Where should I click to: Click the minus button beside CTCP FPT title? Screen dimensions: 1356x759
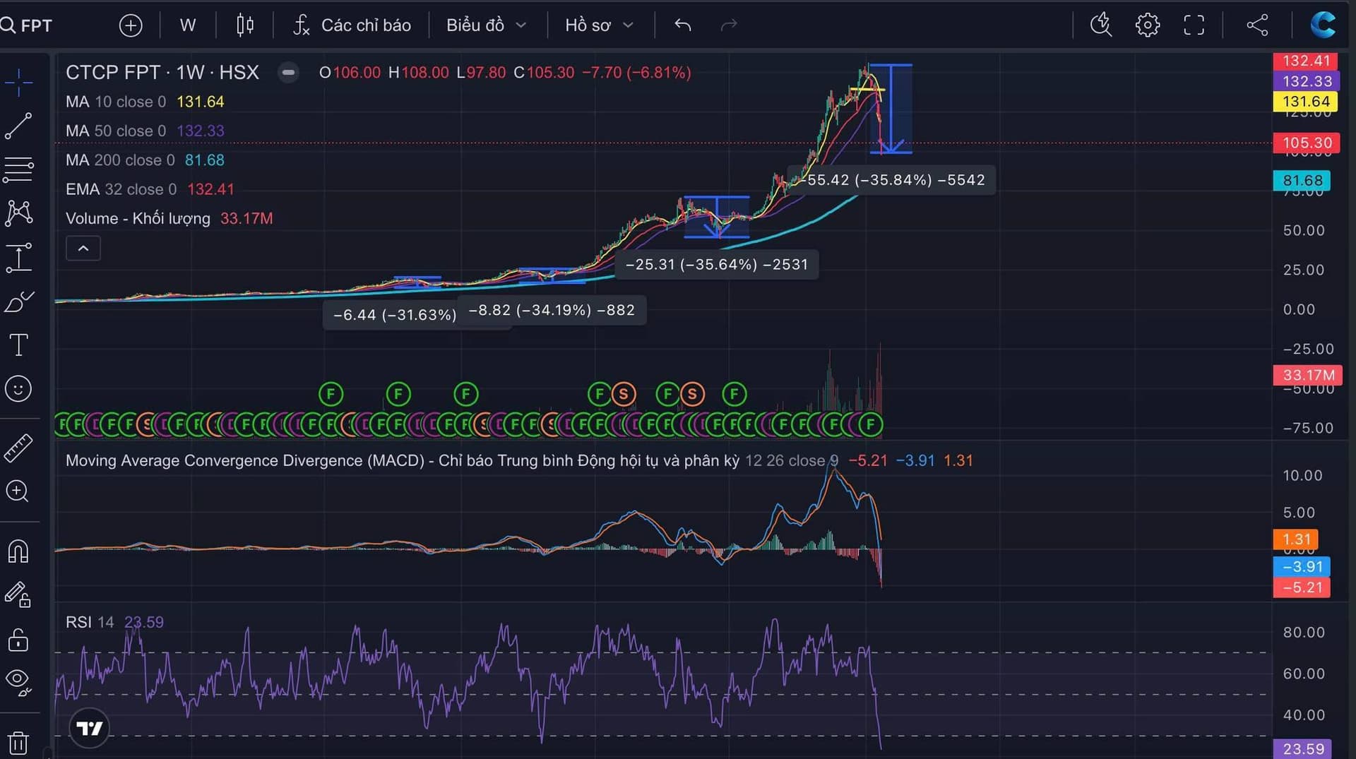coord(288,72)
